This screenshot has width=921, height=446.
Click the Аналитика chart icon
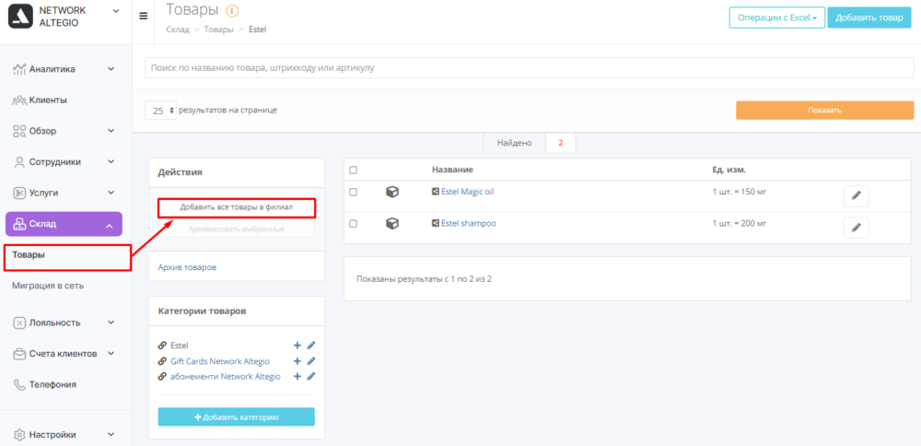19,69
